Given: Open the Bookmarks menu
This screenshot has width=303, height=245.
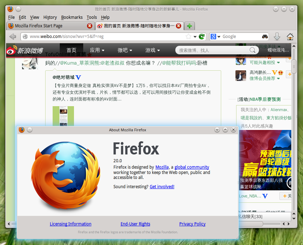Looking at the screenshot, I should tap(72, 17).
